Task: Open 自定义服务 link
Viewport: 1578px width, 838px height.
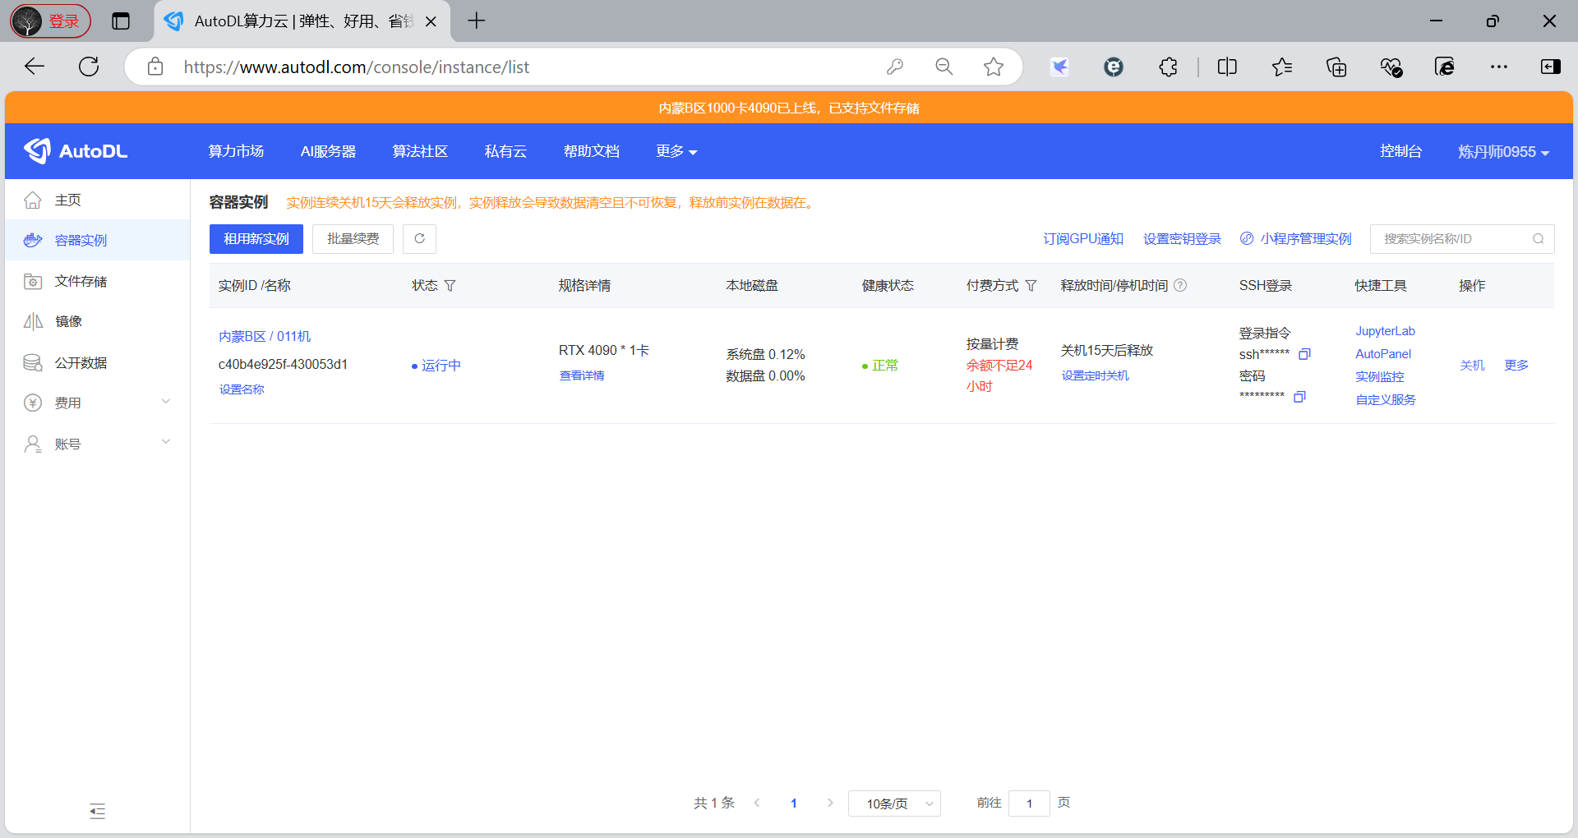Action: click(x=1386, y=400)
